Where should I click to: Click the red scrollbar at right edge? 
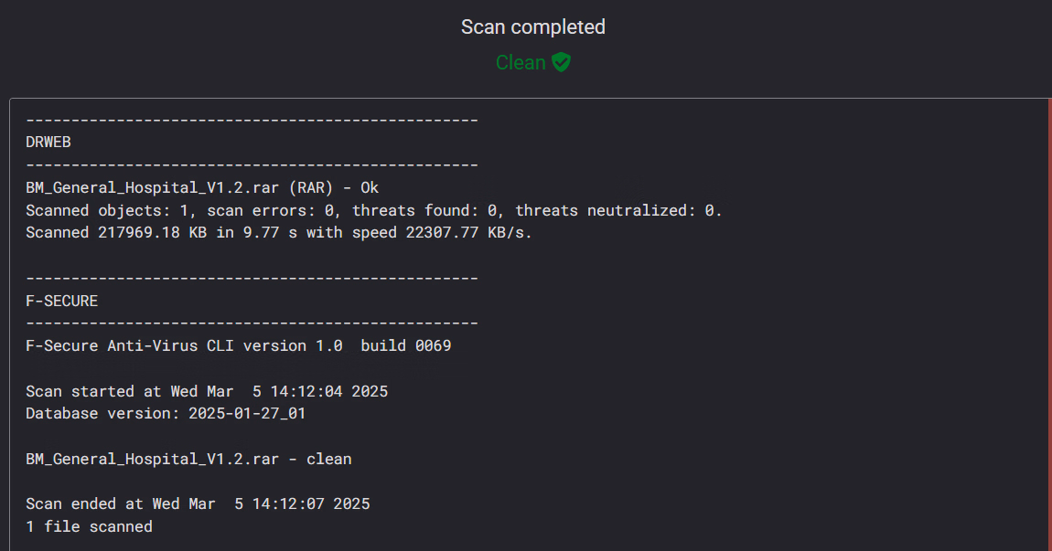point(1049,325)
